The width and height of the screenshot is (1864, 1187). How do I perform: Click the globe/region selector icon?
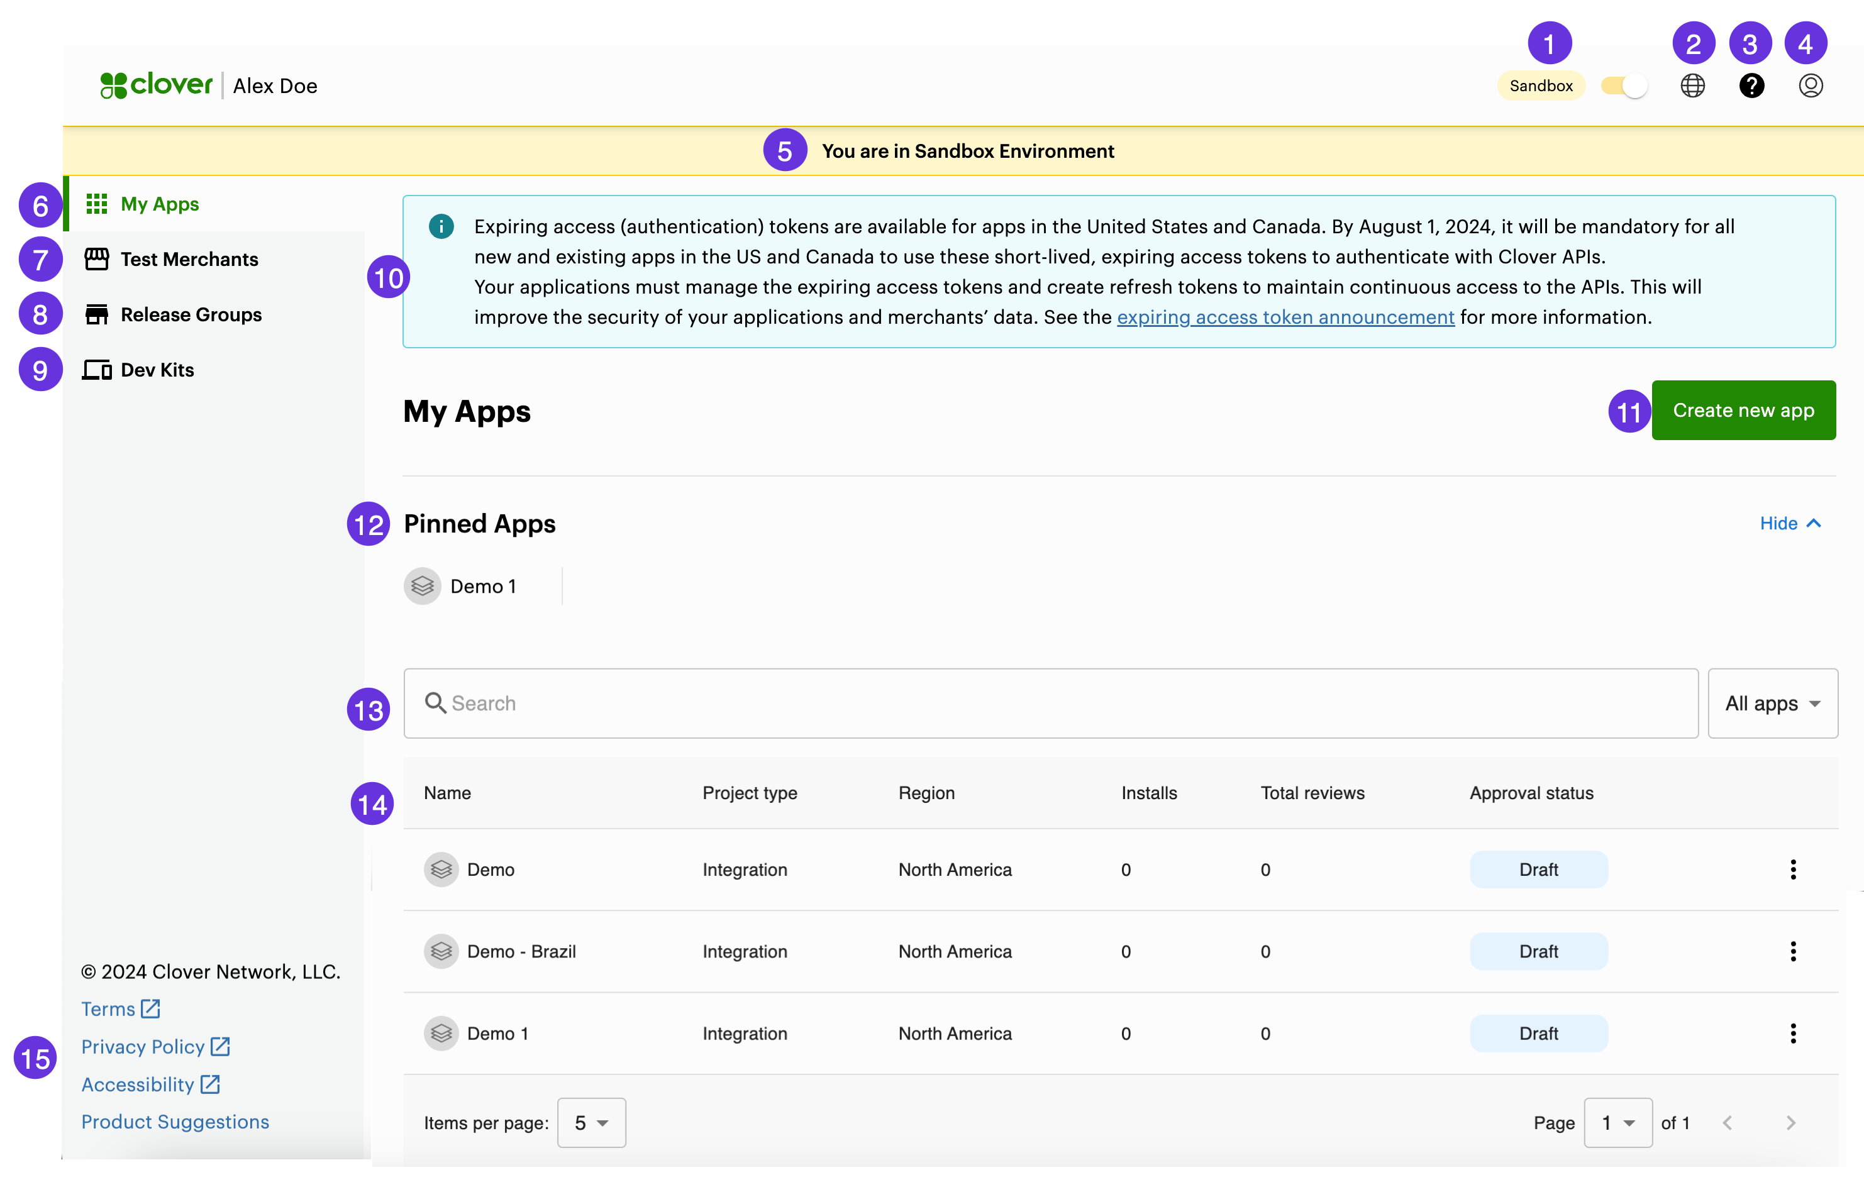[1694, 86]
